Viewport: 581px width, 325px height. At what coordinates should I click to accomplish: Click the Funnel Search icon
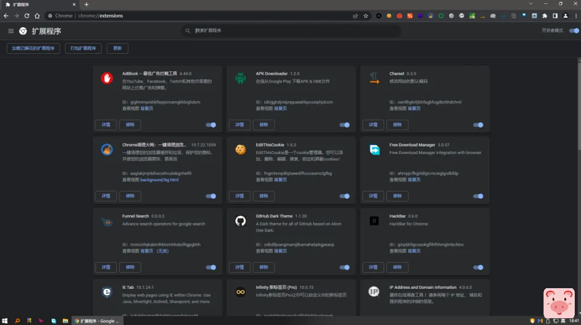(107, 222)
